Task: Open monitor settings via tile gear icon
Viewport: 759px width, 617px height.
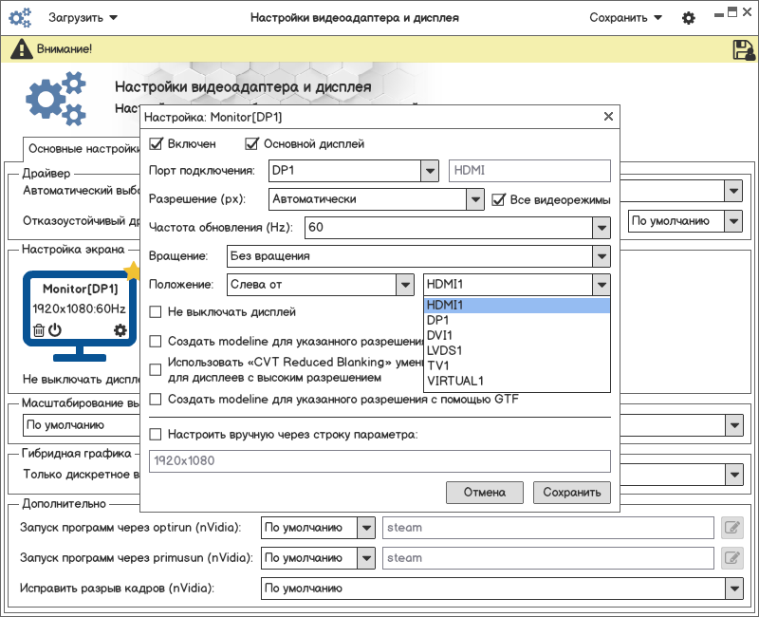Action: 120,330
